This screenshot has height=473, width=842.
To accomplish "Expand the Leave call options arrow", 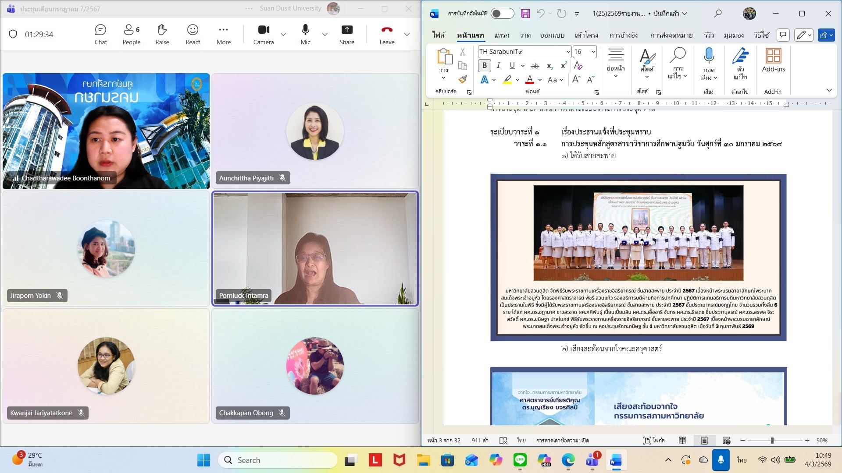I will [x=407, y=34].
